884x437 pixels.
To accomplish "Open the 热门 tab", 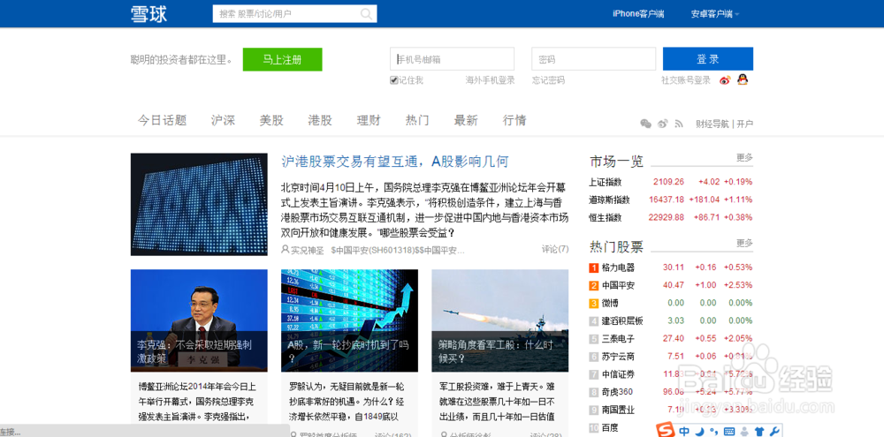I will [x=417, y=120].
